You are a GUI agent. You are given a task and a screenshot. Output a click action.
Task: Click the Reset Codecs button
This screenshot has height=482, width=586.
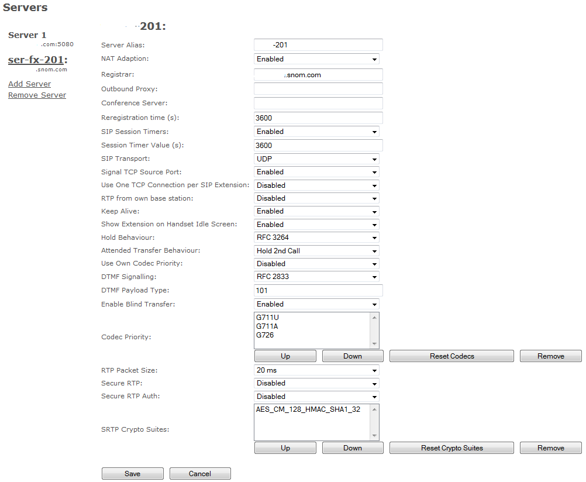[451, 356]
